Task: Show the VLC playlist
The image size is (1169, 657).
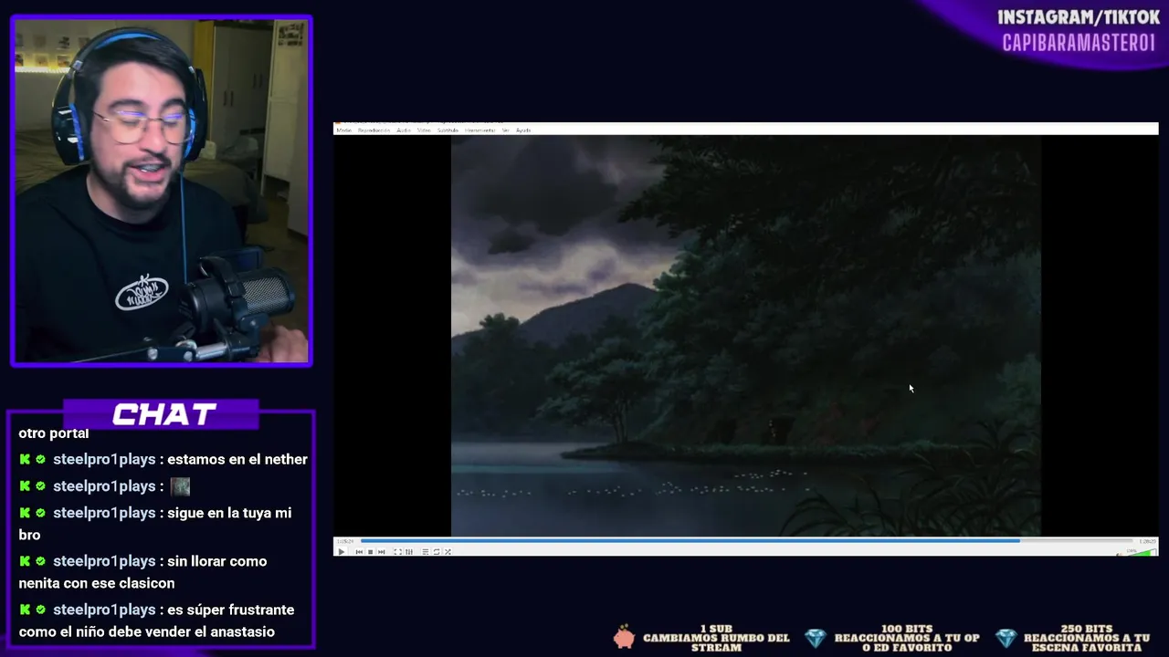Action: tap(425, 551)
